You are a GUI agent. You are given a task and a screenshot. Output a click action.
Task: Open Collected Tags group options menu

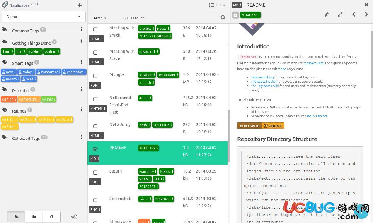(81, 137)
